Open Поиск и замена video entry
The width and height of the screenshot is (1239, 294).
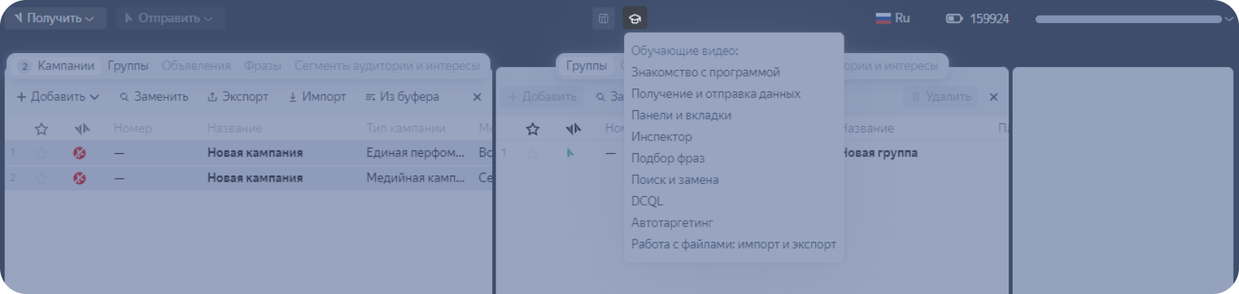pos(675,180)
